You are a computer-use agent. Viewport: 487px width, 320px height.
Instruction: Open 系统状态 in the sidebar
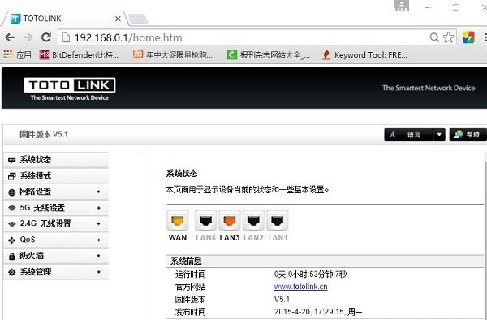tap(56, 160)
